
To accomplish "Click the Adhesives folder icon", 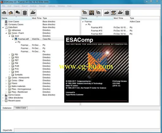I will [9, 30].
